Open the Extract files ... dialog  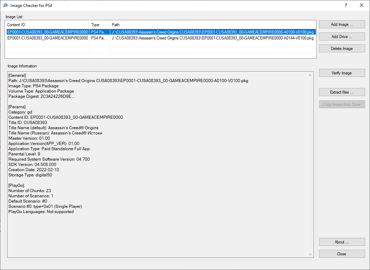(342, 92)
